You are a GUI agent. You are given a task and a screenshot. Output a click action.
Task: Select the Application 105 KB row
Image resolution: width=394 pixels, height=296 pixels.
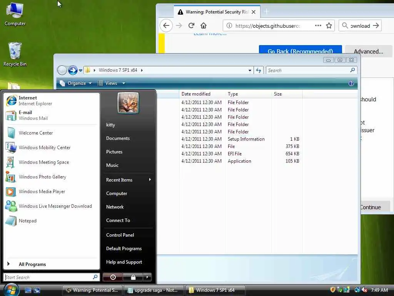tap(240, 161)
